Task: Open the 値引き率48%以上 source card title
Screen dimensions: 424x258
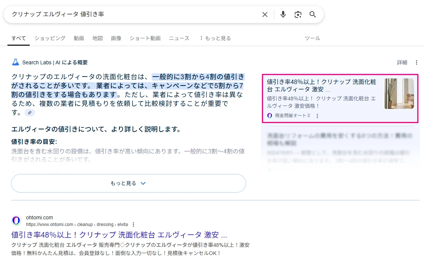Action: [321, 86]
